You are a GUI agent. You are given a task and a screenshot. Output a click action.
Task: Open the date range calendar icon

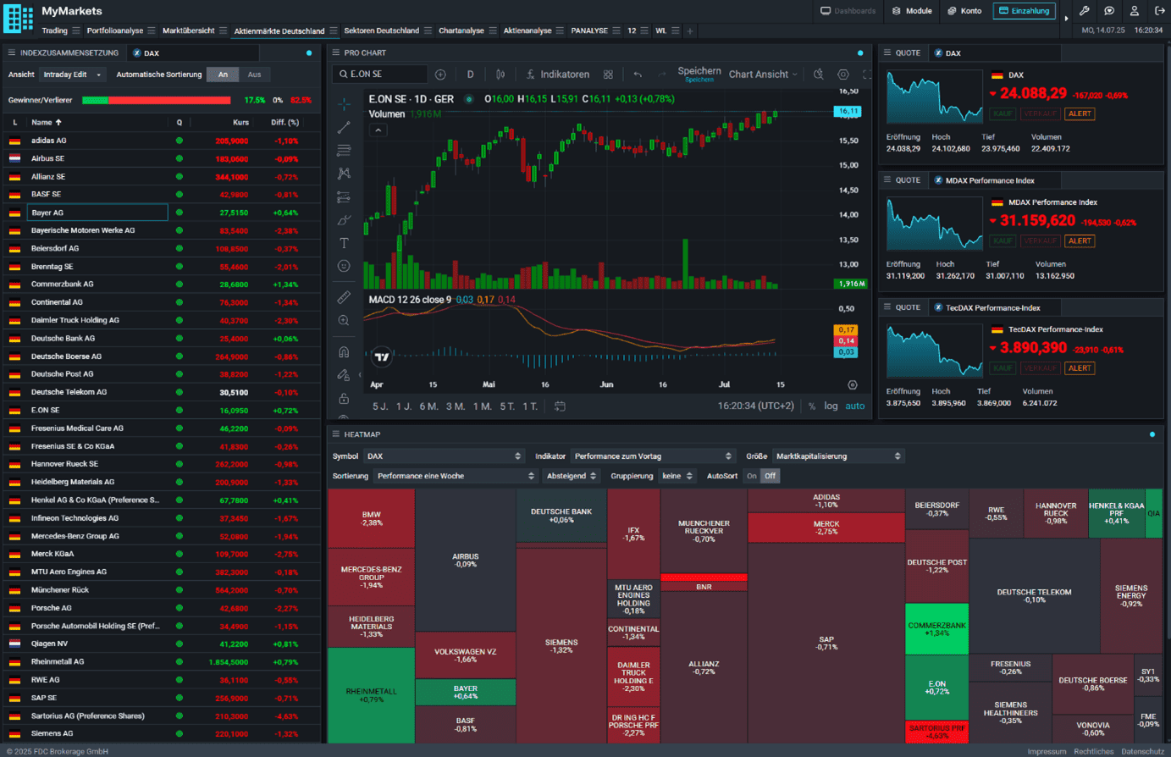pos(560,406)
